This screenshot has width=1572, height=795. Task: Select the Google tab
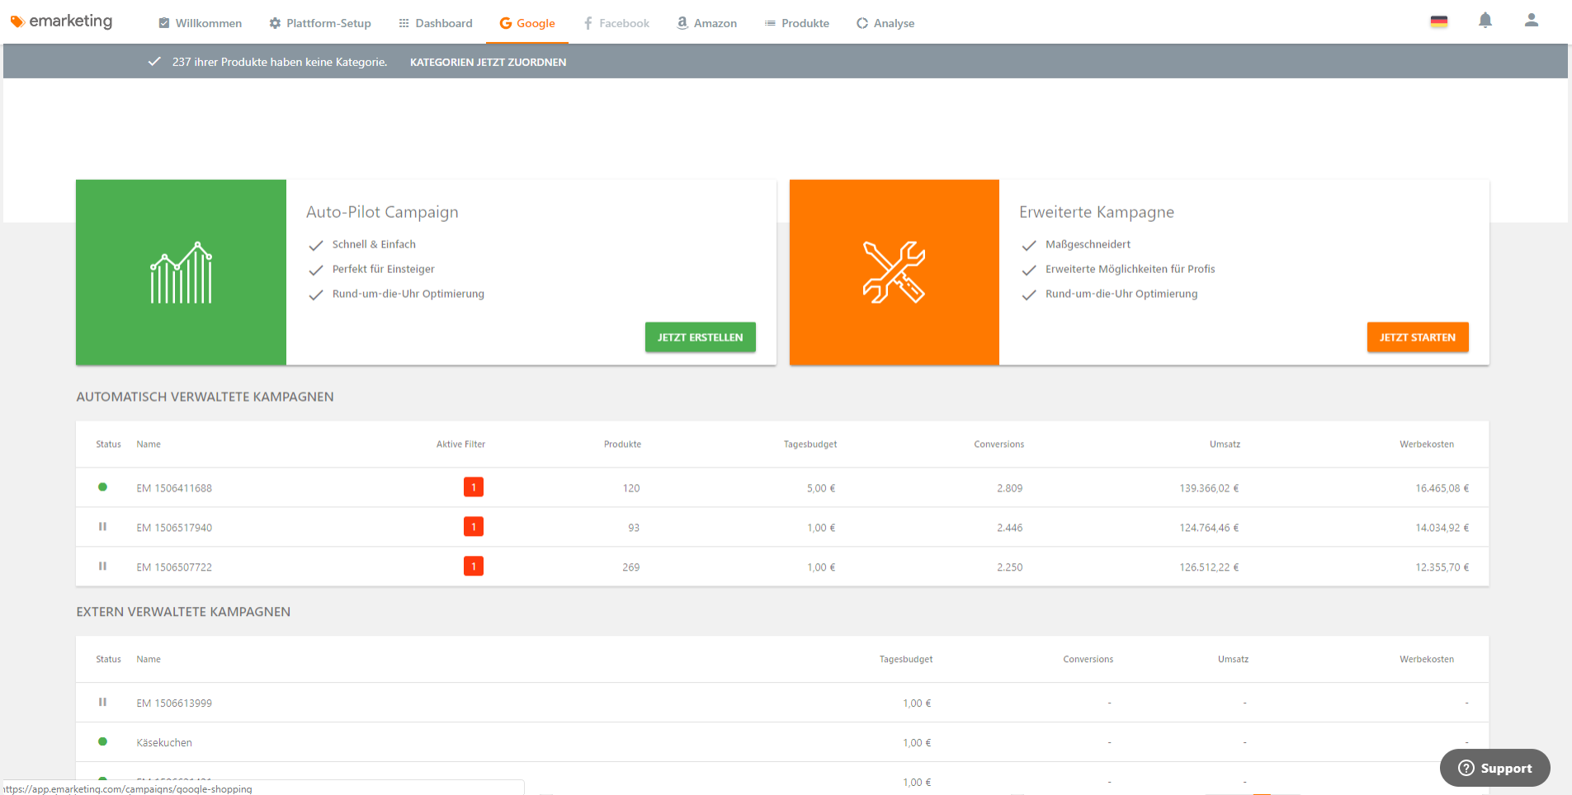click(x=527, y=23)
